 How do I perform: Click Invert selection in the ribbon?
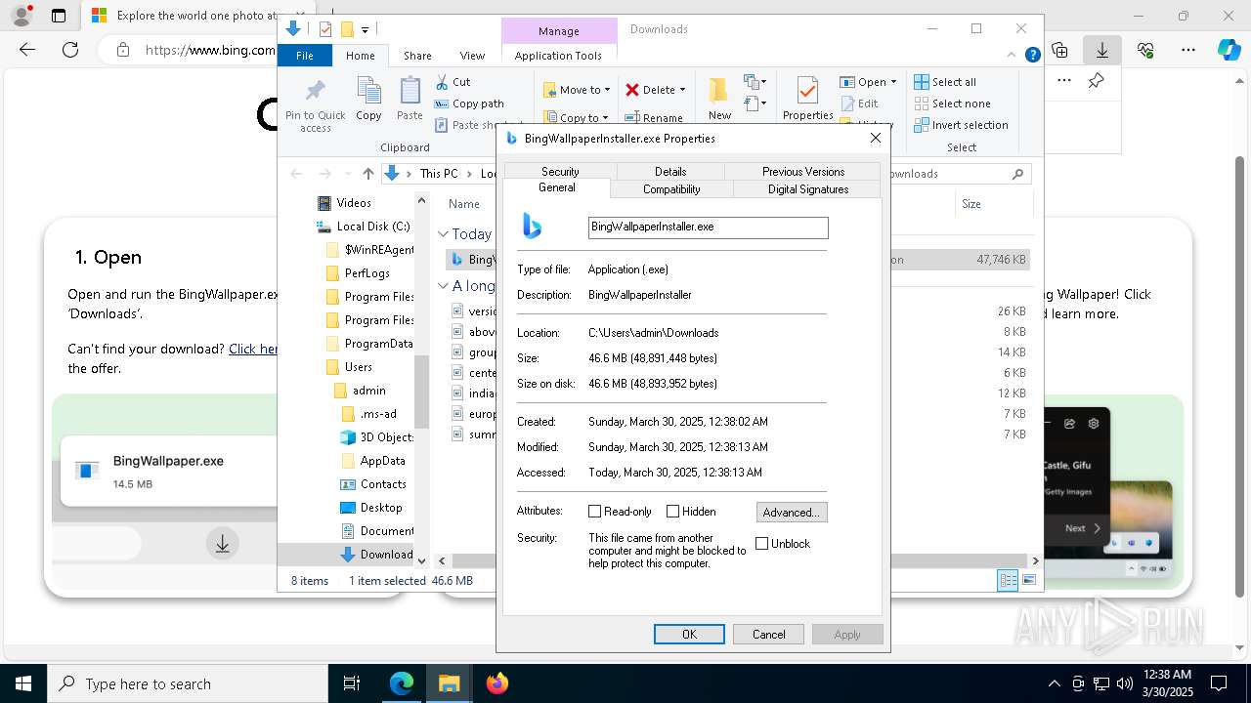coord(961,125)
